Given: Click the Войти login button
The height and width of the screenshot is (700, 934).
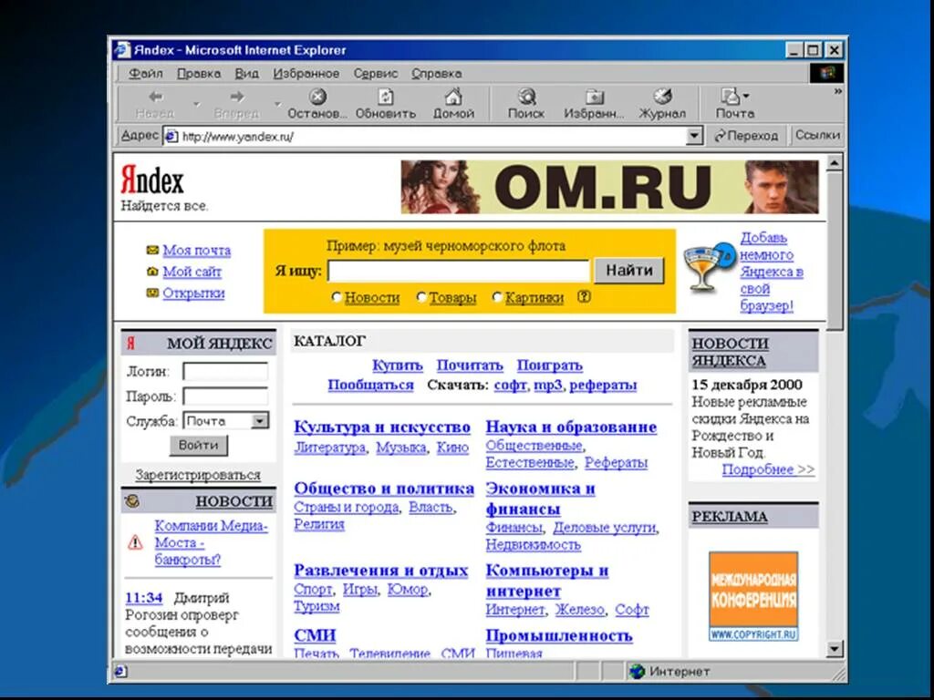Looking at the screenshot, I should pyautogui.click(x=198, y=445).
